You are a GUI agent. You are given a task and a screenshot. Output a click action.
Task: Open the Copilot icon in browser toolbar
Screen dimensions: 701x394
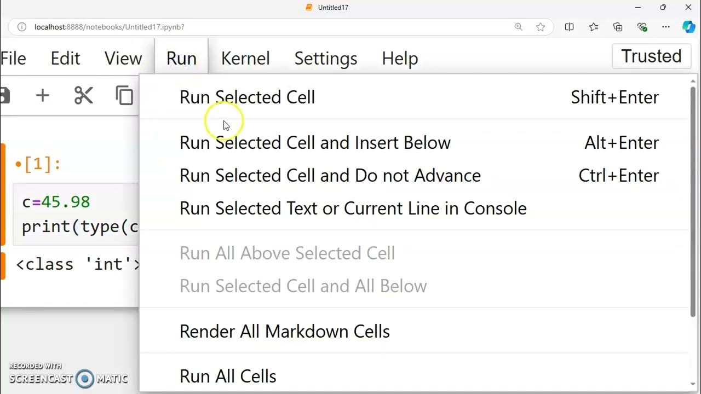click(x=688, y=27)
